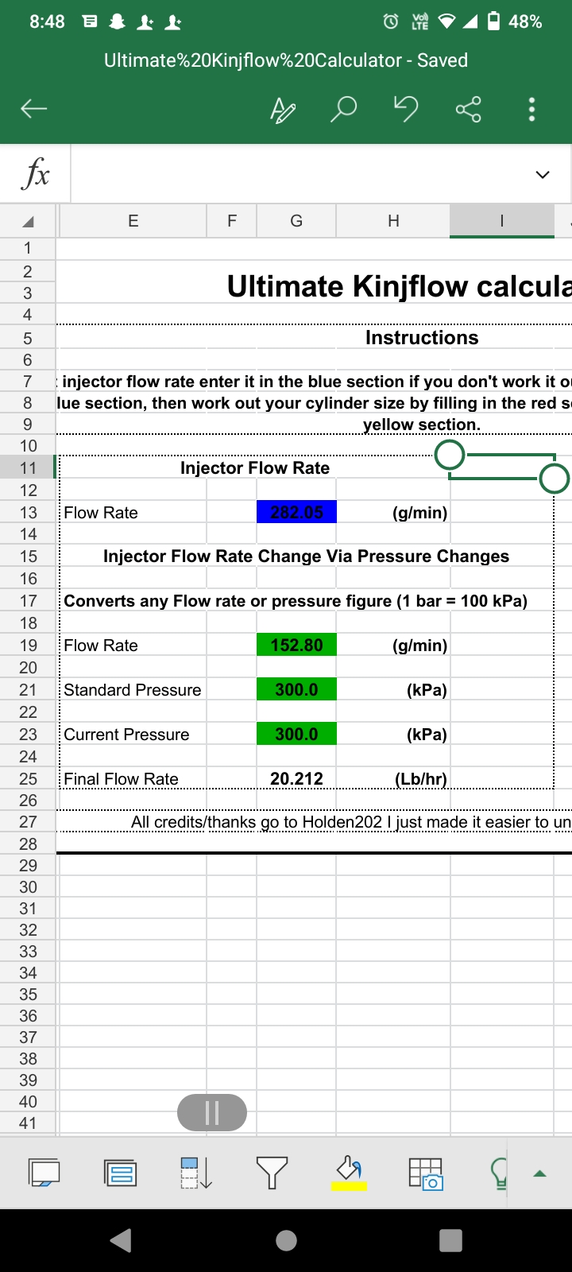Viewport: 572px width, 1272px height.
Task: Click the fx function button
Action: click(36, 173)
